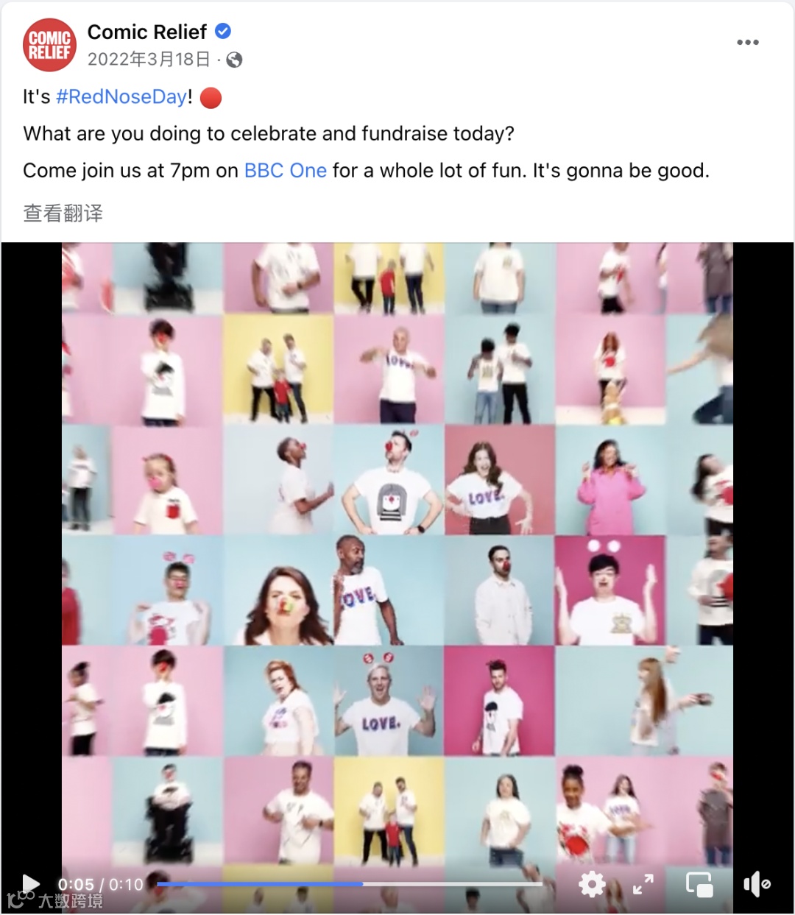Viewport: 795px width, 915px height.
Task: Seek using the video progress bar
Action: pyautogui.click(x=350, y=883)
